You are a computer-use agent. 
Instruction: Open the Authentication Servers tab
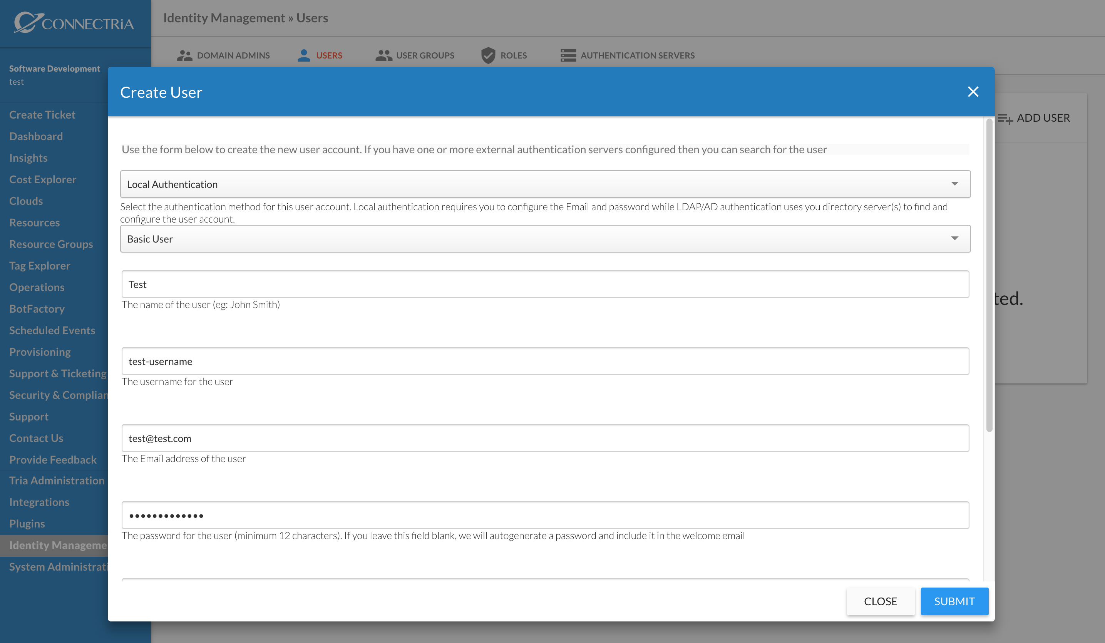pos(628,55)
